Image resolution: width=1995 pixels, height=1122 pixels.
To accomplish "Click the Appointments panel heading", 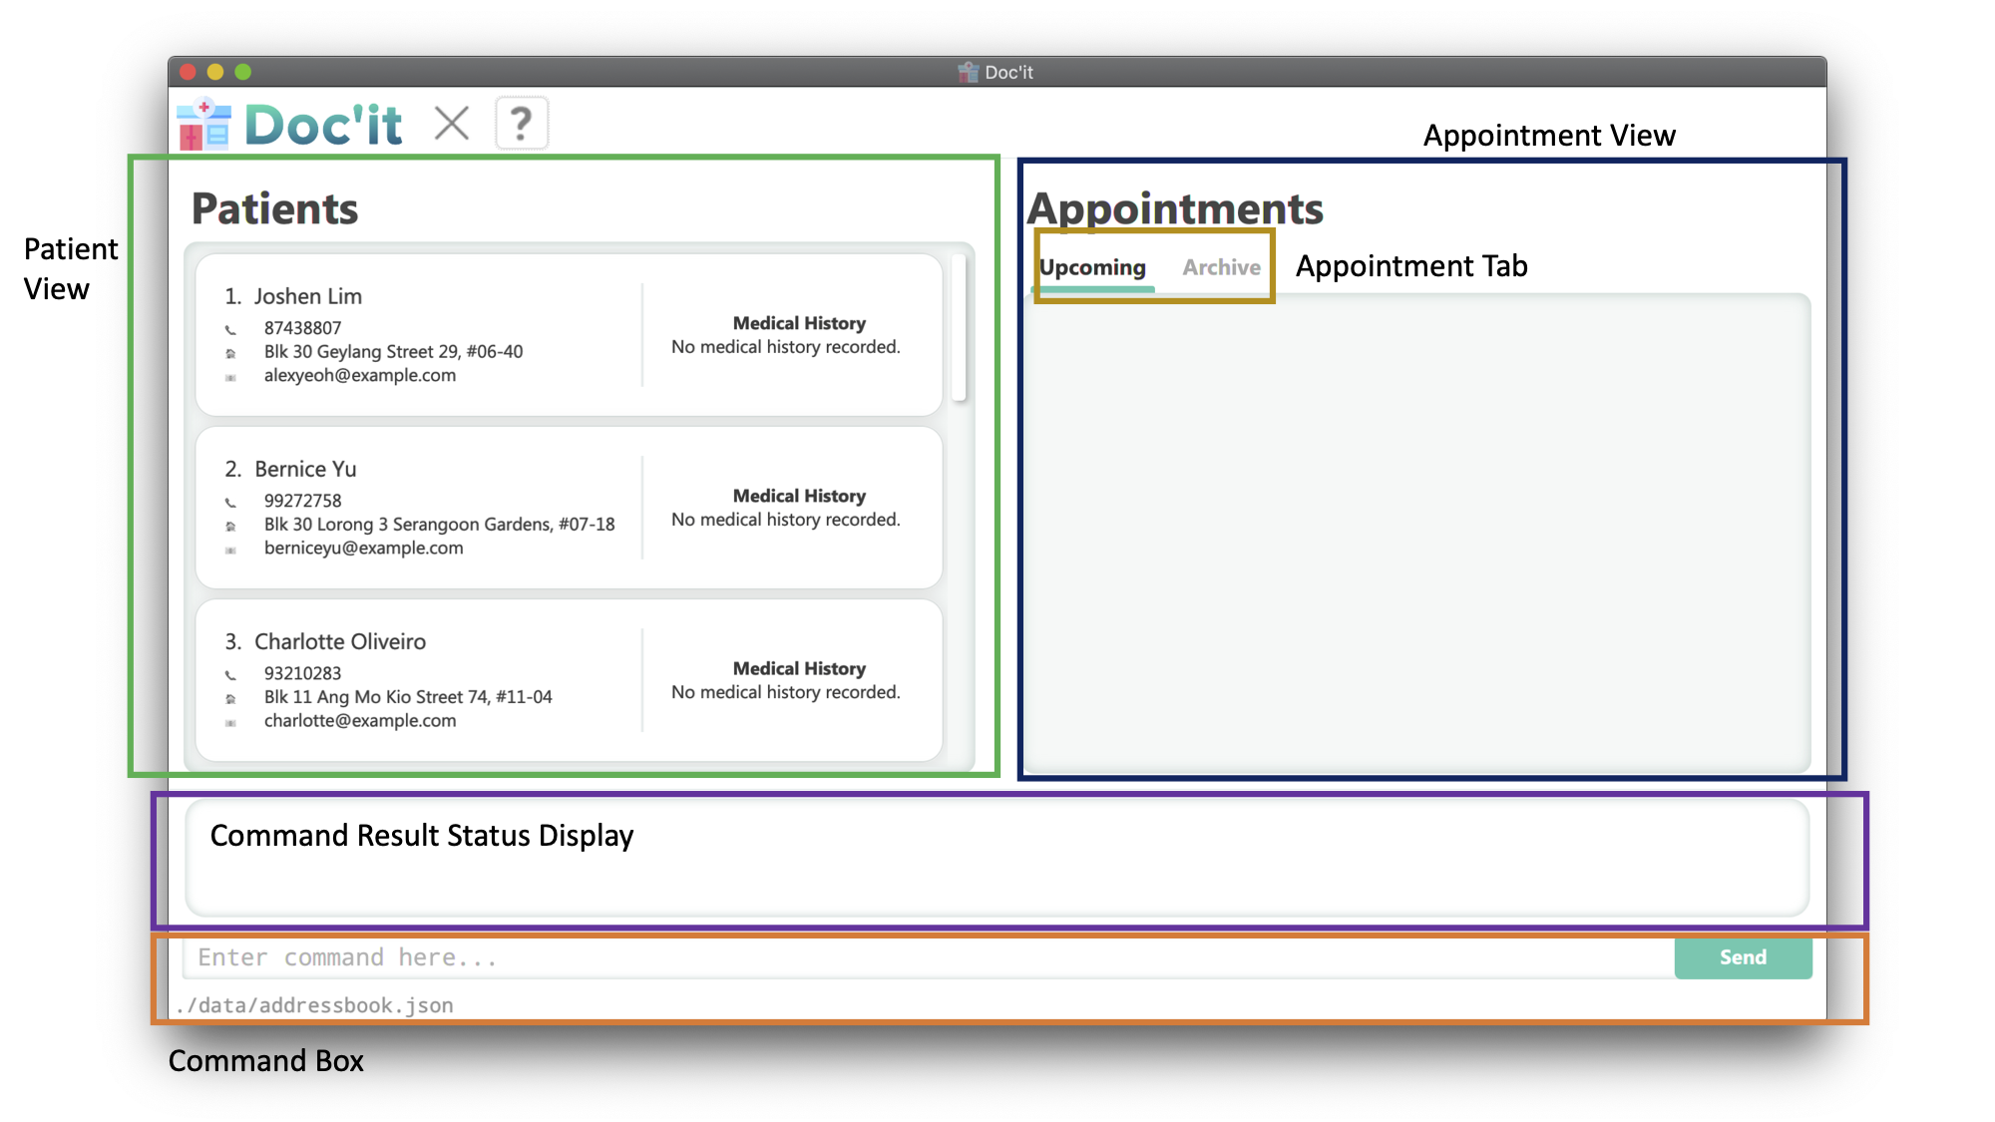I will tap(1175, 208).
